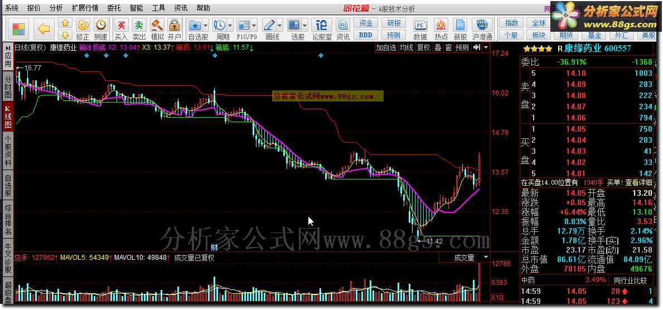Image resolution: width=663 pixels, height=310 pixels.
Task: Click the yellow down arrow button
Action: click(65, 35)
